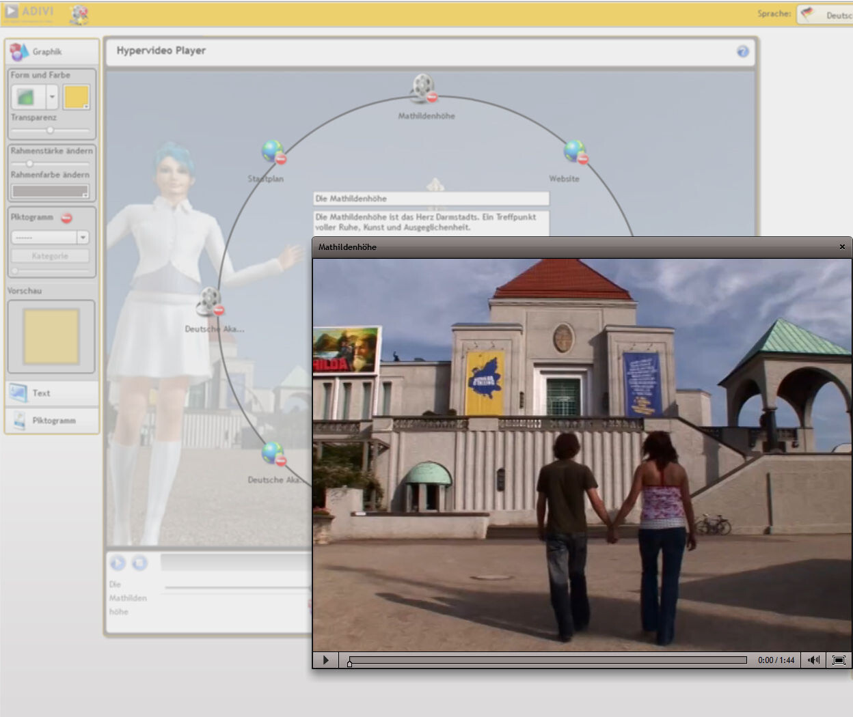The width and height of the screenshot is (853, 717).
Task: Remove the Stadtplan node with red minus
Action: 280,159
